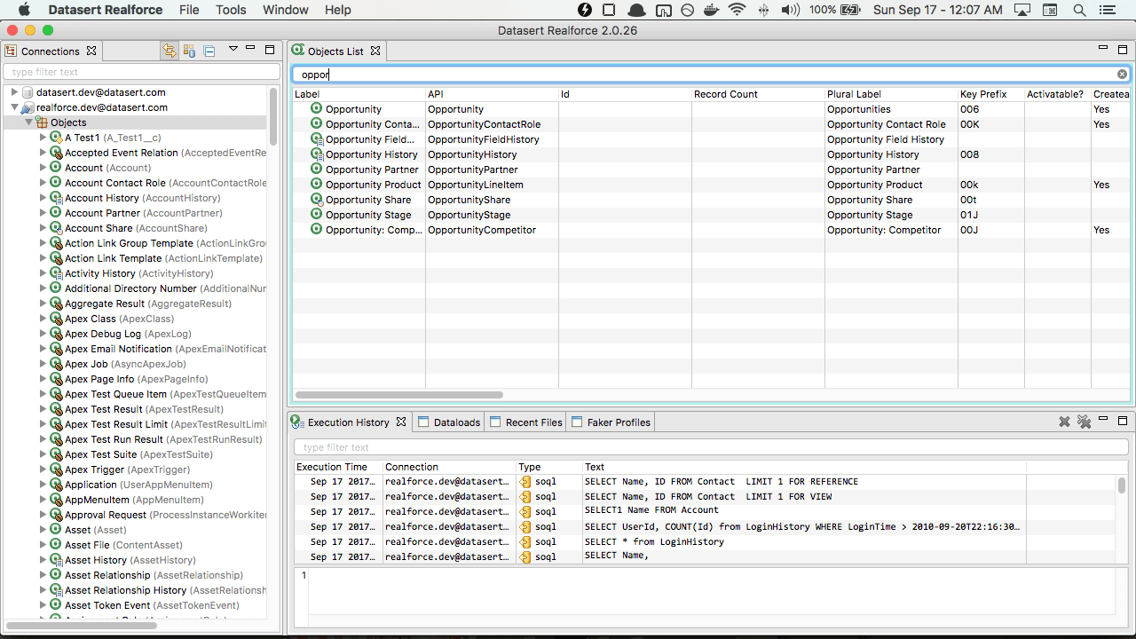
Task: Sort by Execution Time column header
Action: (338, 467)
